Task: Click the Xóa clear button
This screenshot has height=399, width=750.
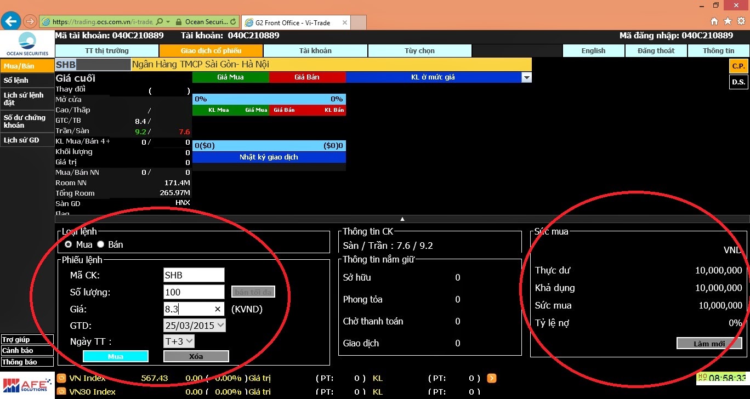Action: 196,356
